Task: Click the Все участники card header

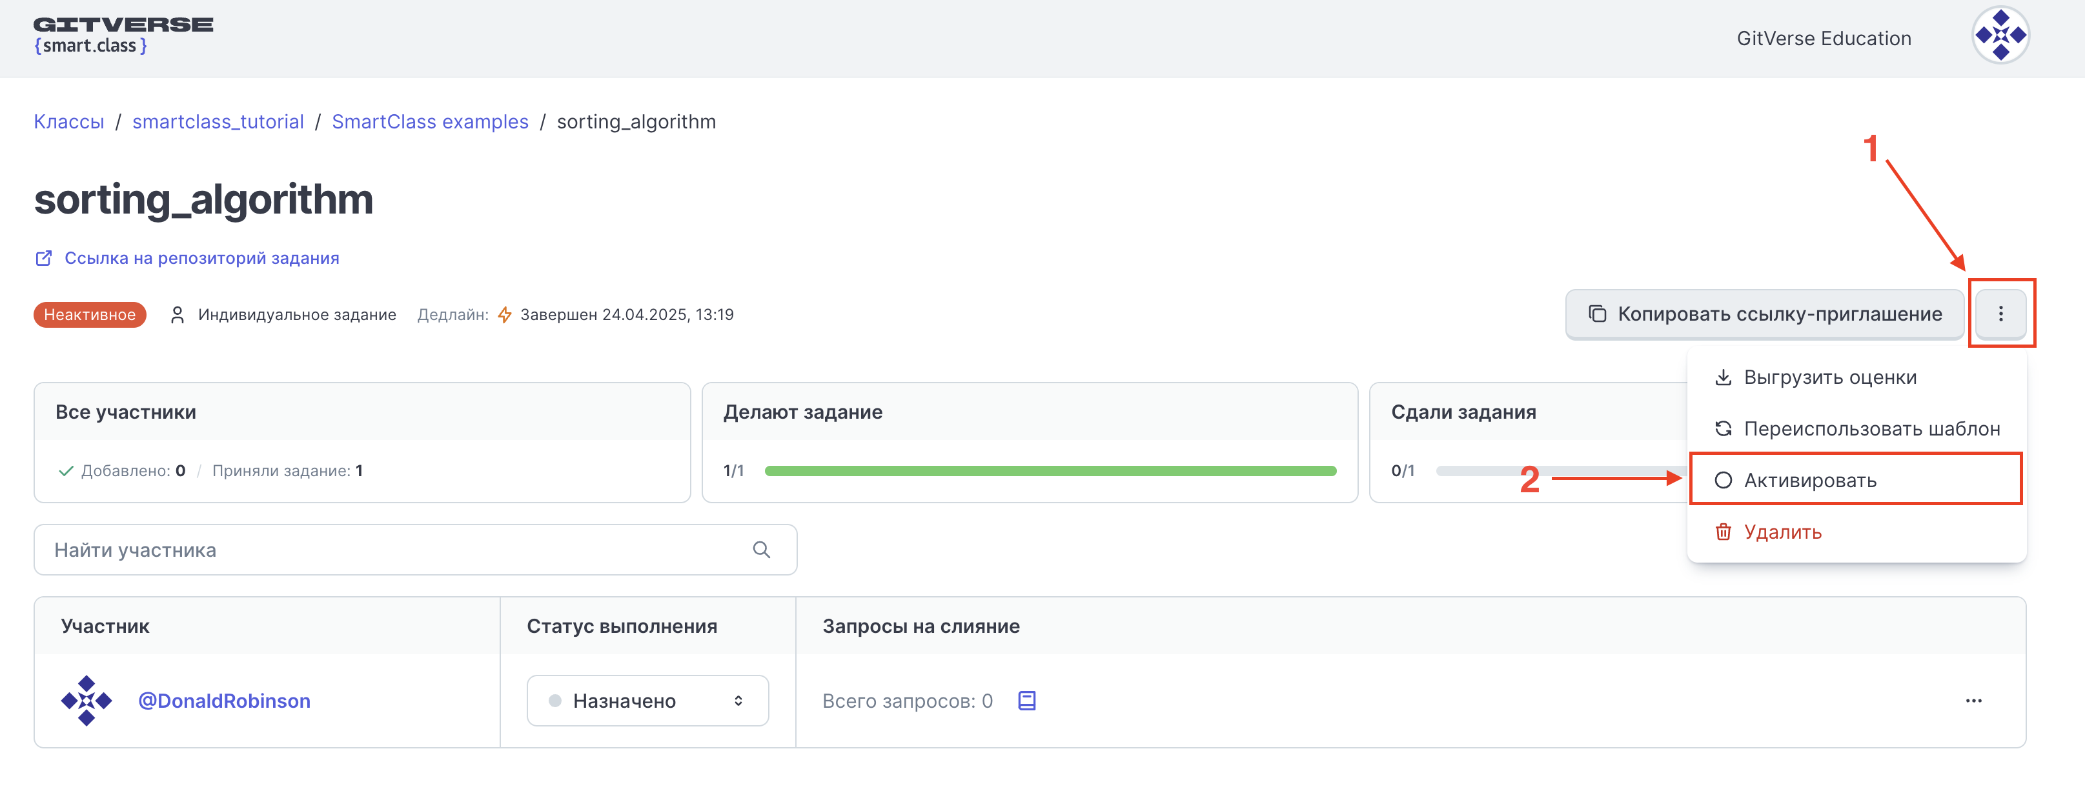Action: [x=361, y=412]
